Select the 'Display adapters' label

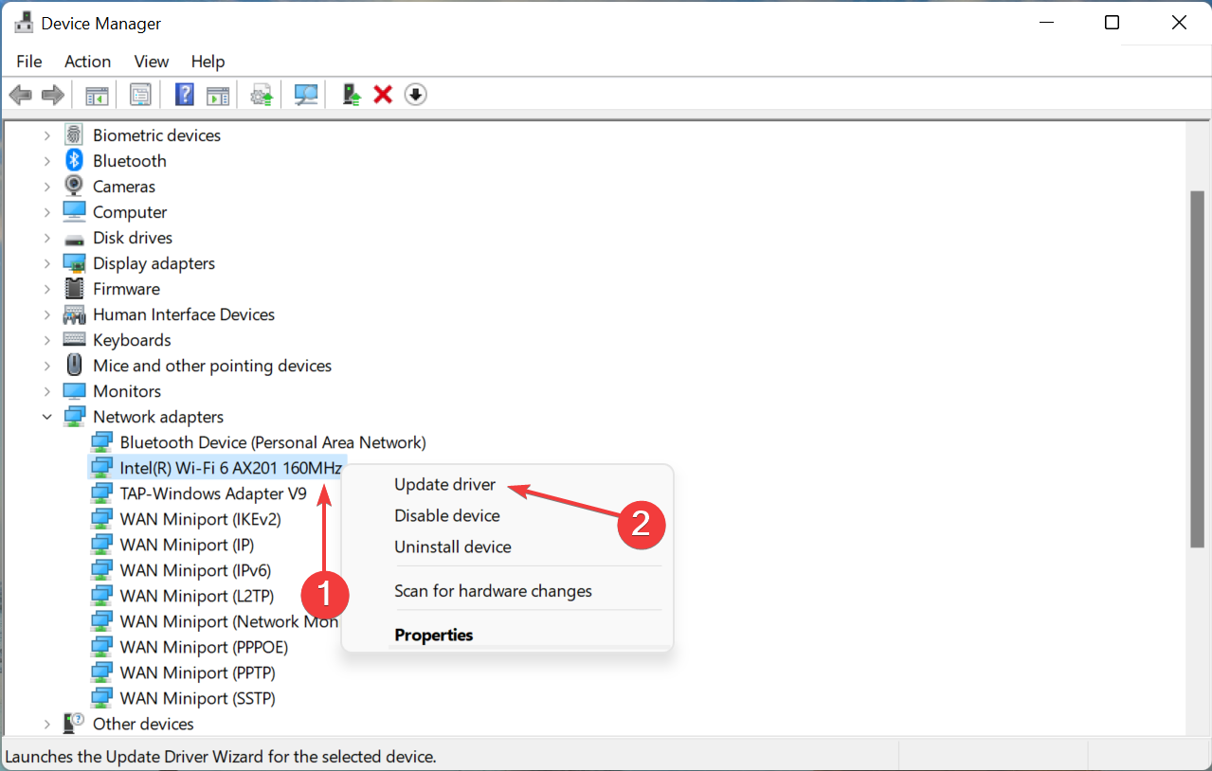click(154, 263)
